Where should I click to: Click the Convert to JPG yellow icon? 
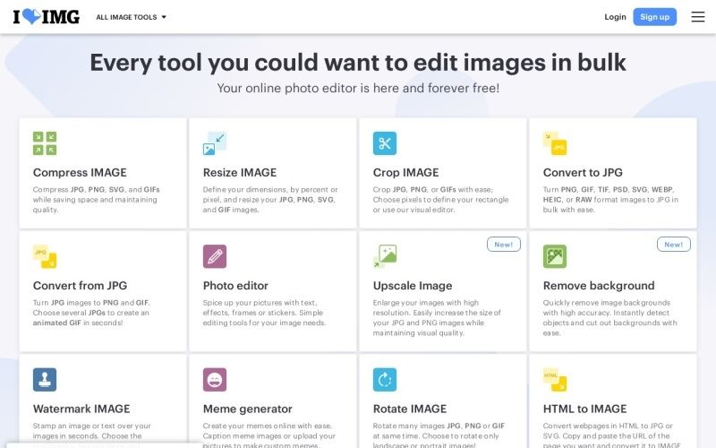tap(555, 143)
